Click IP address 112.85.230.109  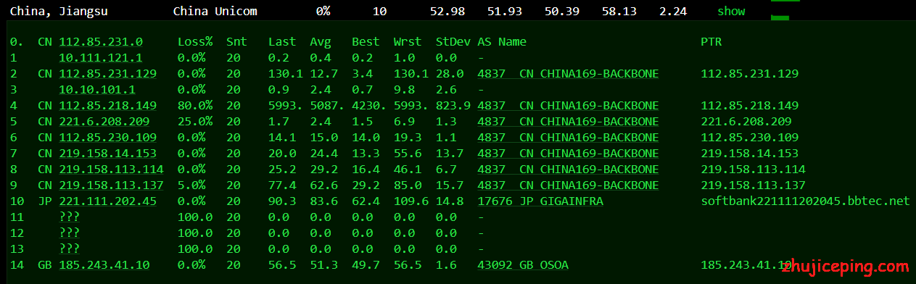pyautogui.click(x=108, y=138)
